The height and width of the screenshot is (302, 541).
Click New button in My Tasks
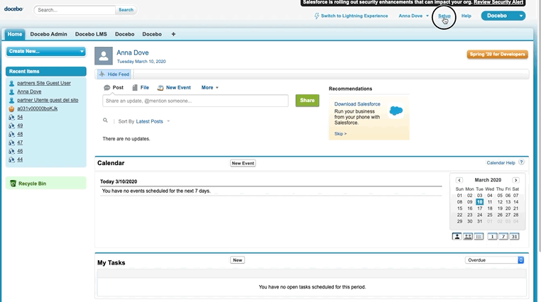click(237, 260)
